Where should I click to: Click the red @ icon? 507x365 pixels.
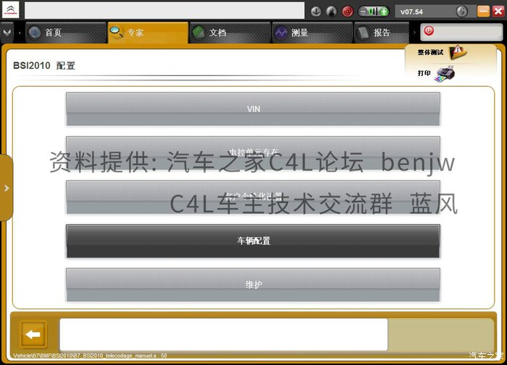point(347,12)
